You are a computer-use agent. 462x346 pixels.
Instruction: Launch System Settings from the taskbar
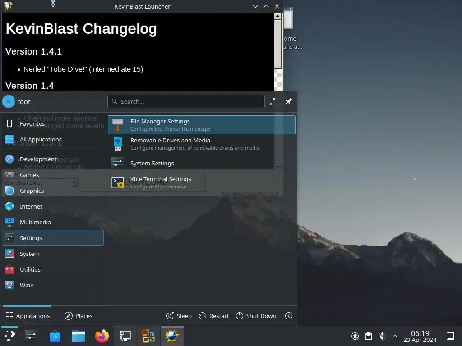point(31,336)
